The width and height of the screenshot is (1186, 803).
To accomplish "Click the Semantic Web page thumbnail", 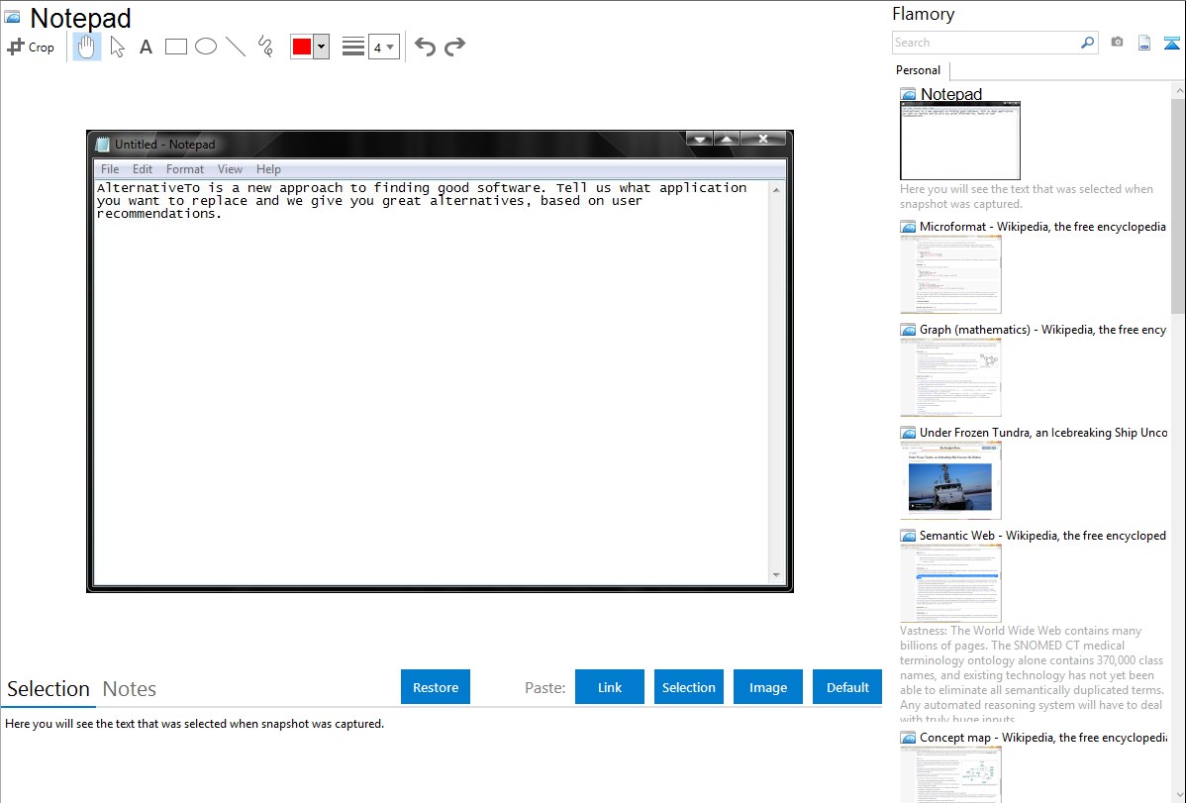I will coord(950,583).
